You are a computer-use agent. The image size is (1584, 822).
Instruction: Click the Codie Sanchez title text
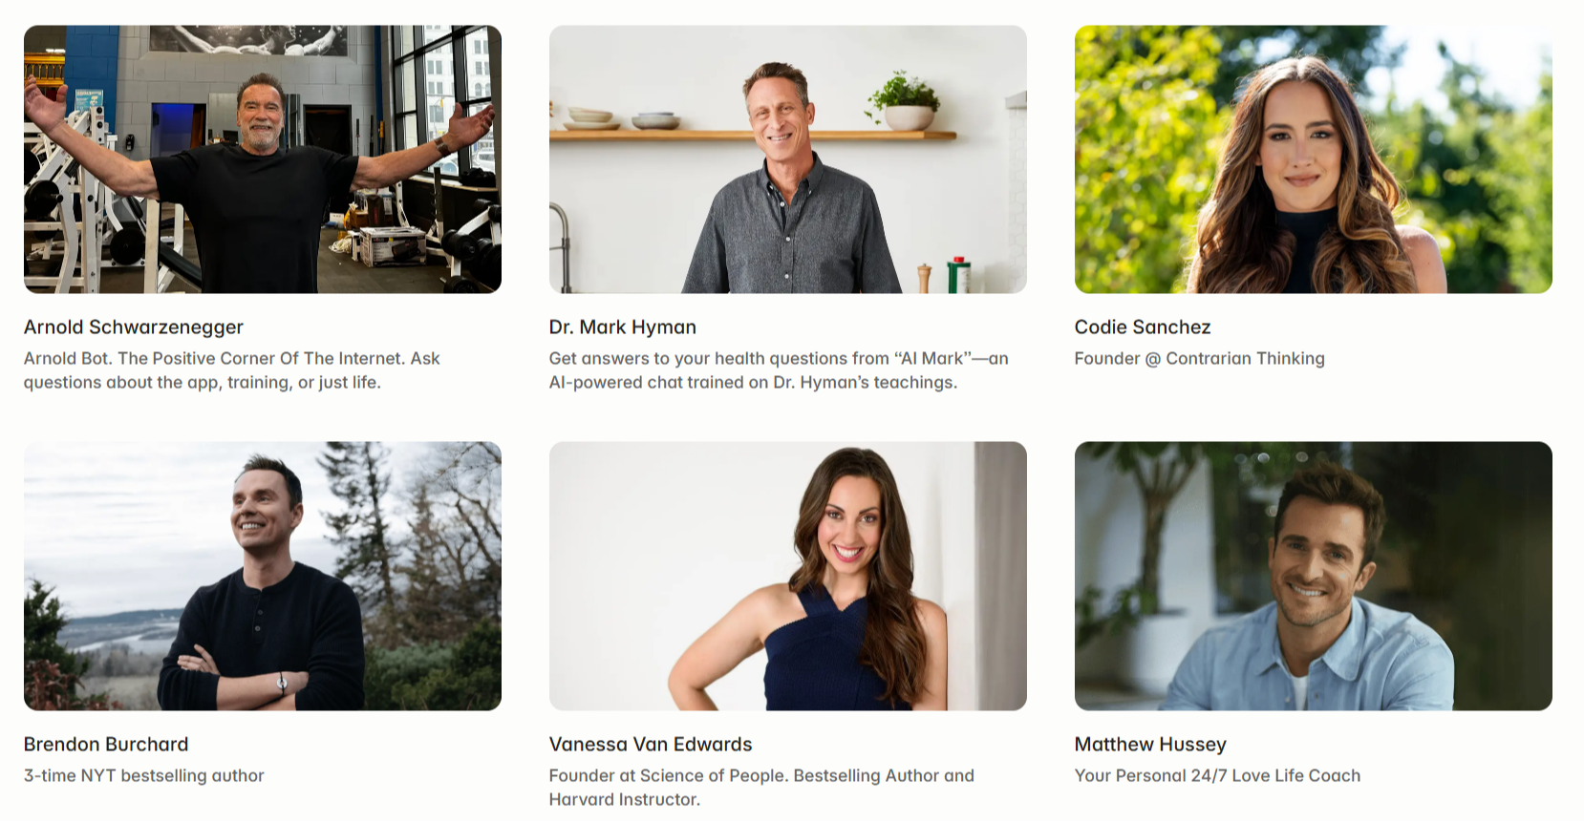[x=1143, y=327]
